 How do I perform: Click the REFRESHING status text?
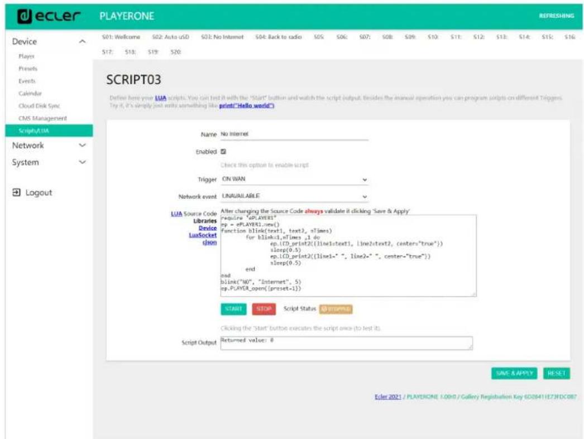click(x=557, y=16)
